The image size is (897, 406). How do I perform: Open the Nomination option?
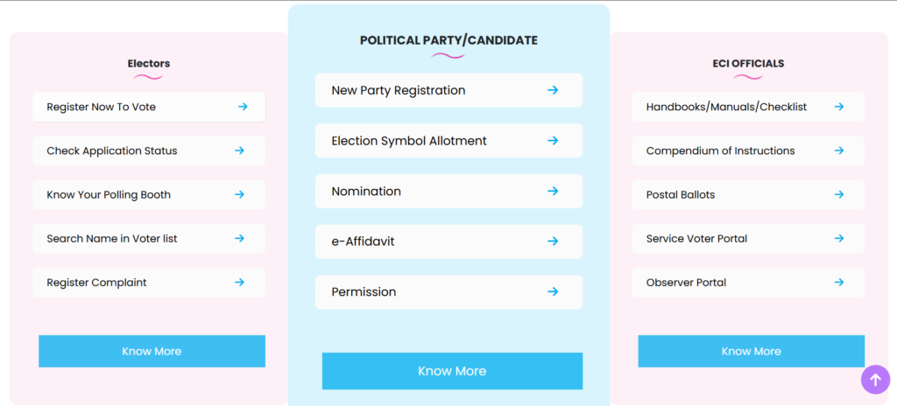coord(448,191)
